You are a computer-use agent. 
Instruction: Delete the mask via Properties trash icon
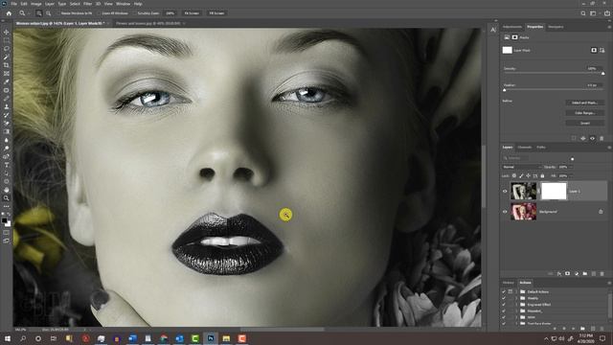602,138
